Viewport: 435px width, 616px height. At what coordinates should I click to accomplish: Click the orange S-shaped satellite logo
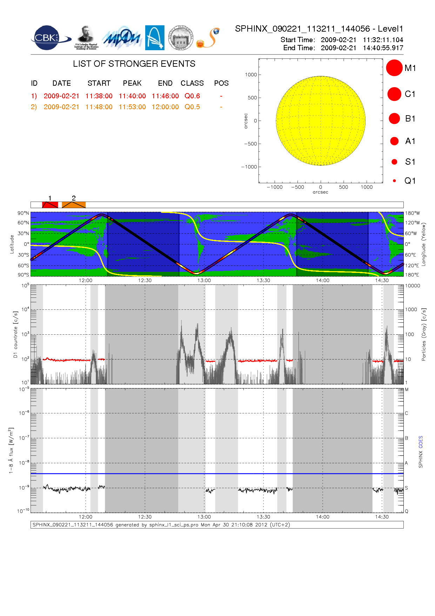(x=208, y=38)
